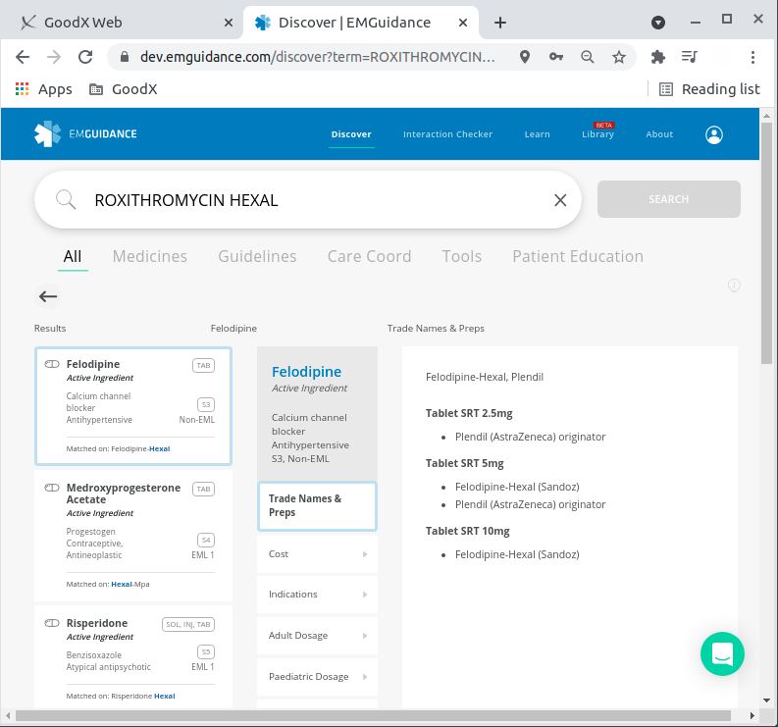Open the chat support bubble
The image size is (778, 727).
(x=722, y=653)
